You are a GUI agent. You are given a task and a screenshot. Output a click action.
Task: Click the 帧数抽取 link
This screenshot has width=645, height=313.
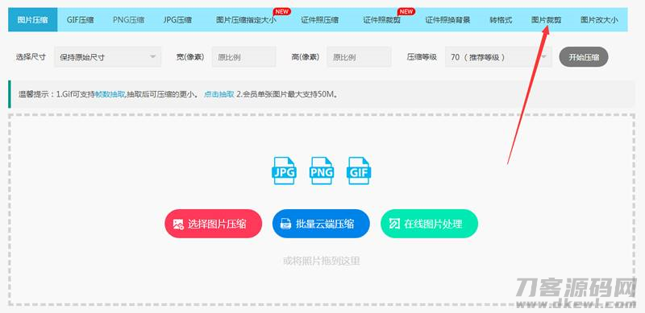[x=110, y=94]
